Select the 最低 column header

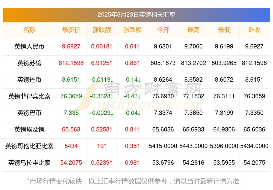[x=224, y=30]
